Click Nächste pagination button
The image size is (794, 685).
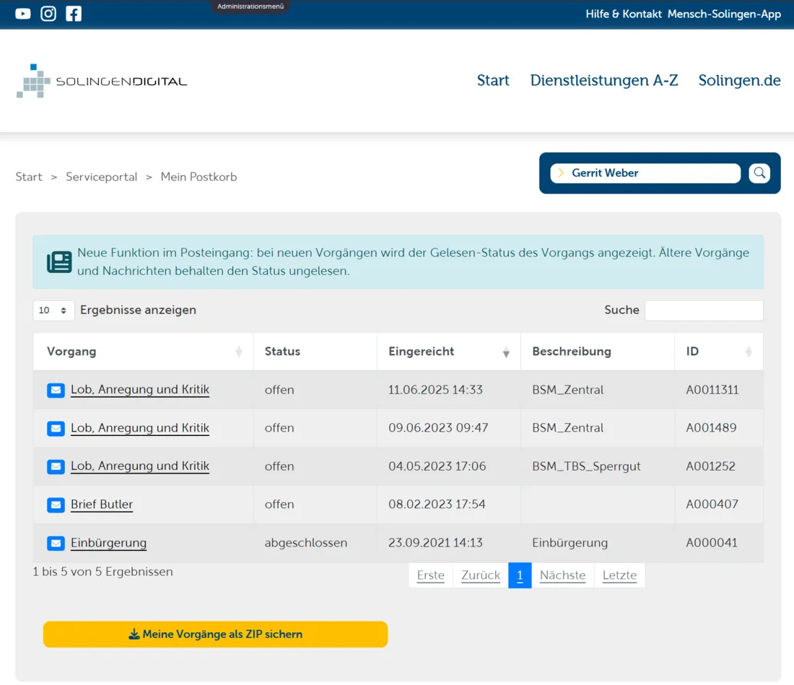[x=562, y=575]
